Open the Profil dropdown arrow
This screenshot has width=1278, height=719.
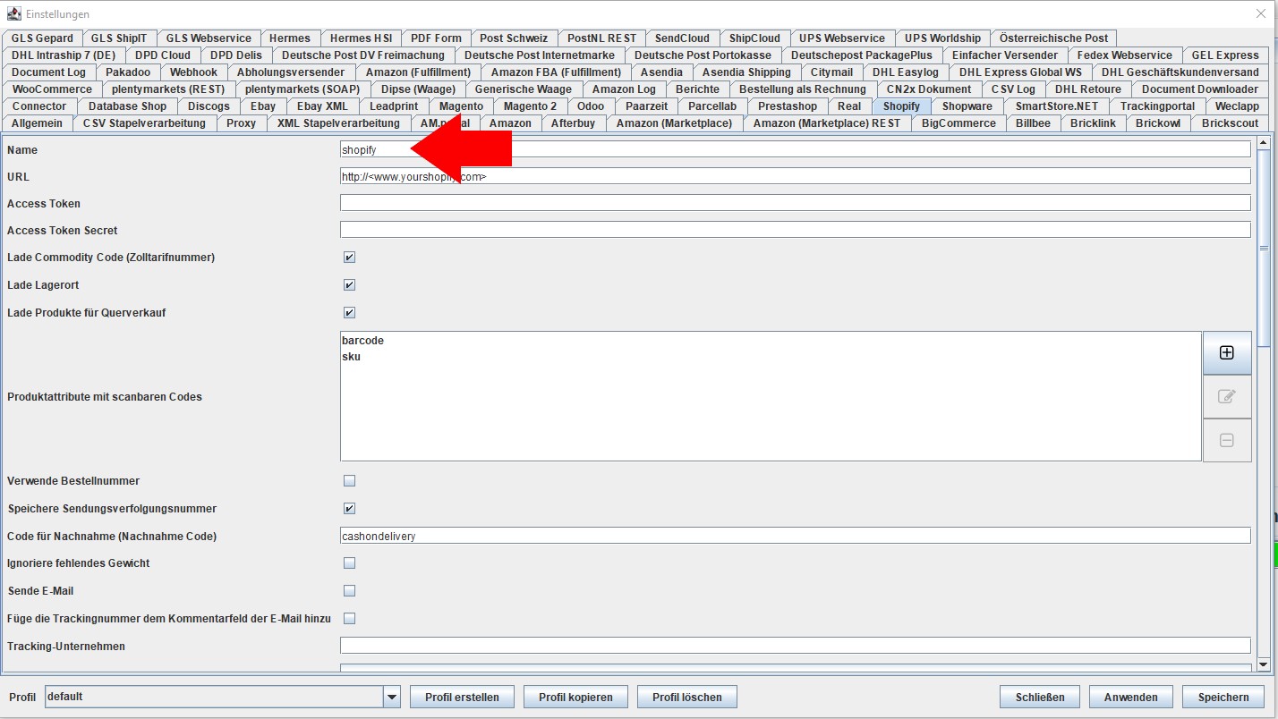391,697
